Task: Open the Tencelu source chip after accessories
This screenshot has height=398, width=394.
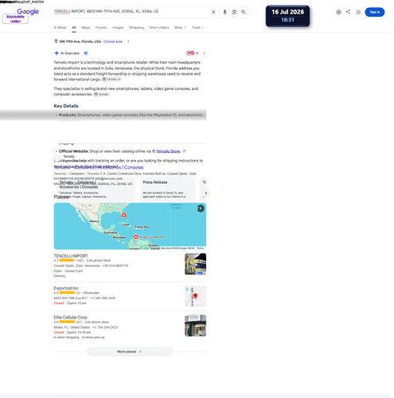Action: (101, 95)
